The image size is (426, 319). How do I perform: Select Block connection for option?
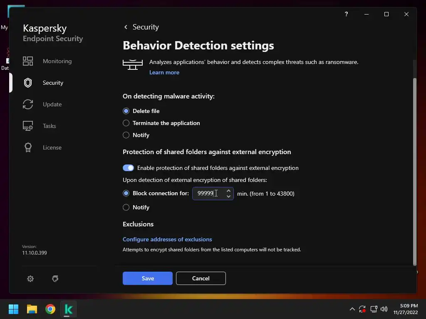(x=126, y=193)
